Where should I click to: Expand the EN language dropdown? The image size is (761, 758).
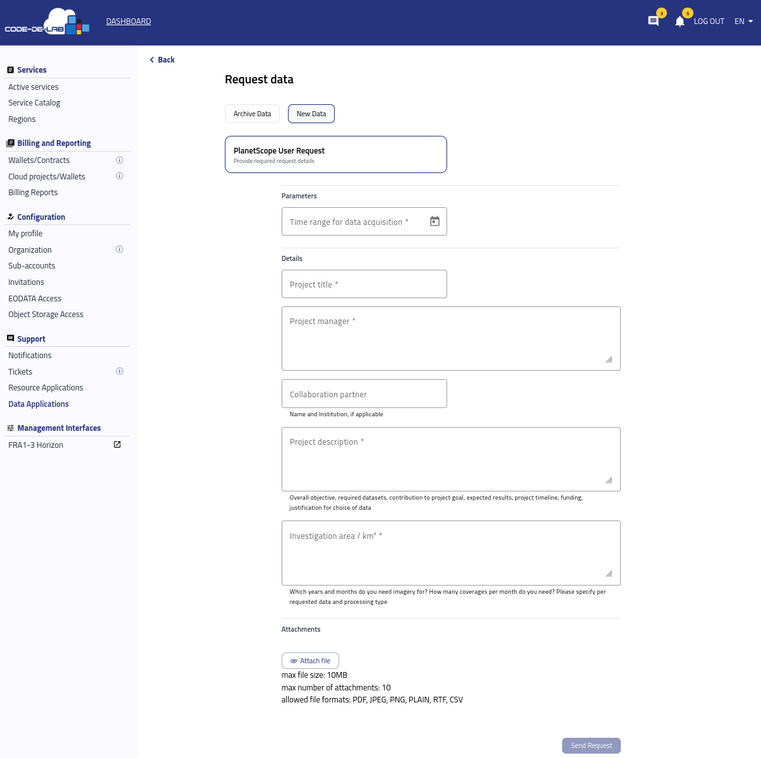(x=744, y=21)
